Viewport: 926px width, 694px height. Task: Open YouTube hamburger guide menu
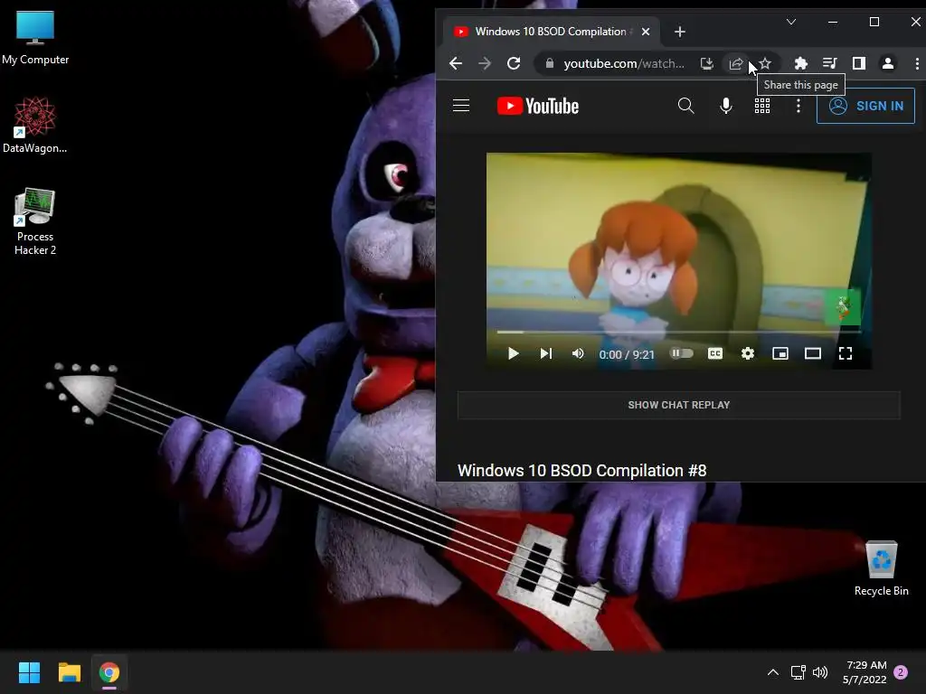click(x=460, y=106)
